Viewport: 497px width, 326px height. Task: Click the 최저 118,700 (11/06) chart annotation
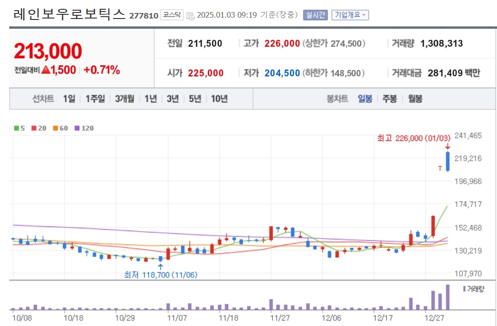pyautogui.click(x=161, y=275)
